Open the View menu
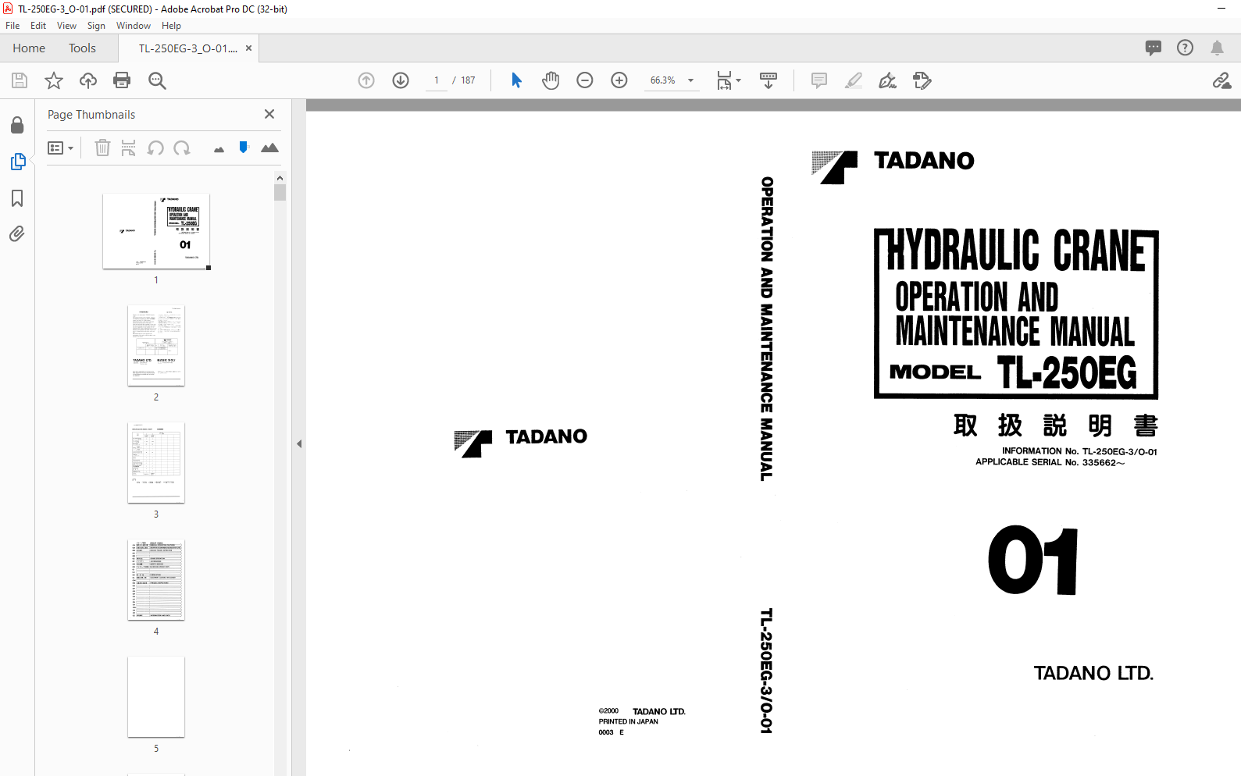 [x=66, y=26]
